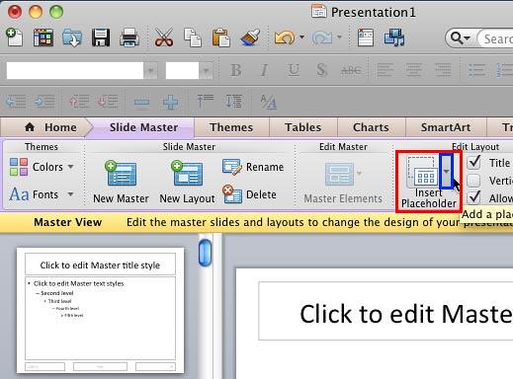Switch to the Themes tab
The image size is (513, 379).
(231, 127)
